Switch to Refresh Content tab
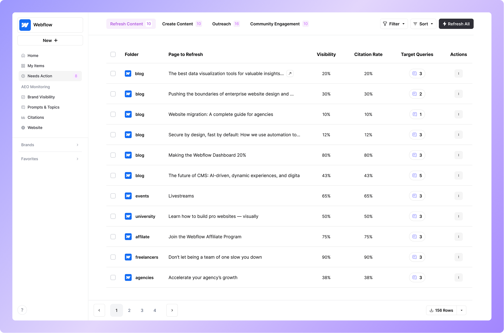 coord(131,24)
